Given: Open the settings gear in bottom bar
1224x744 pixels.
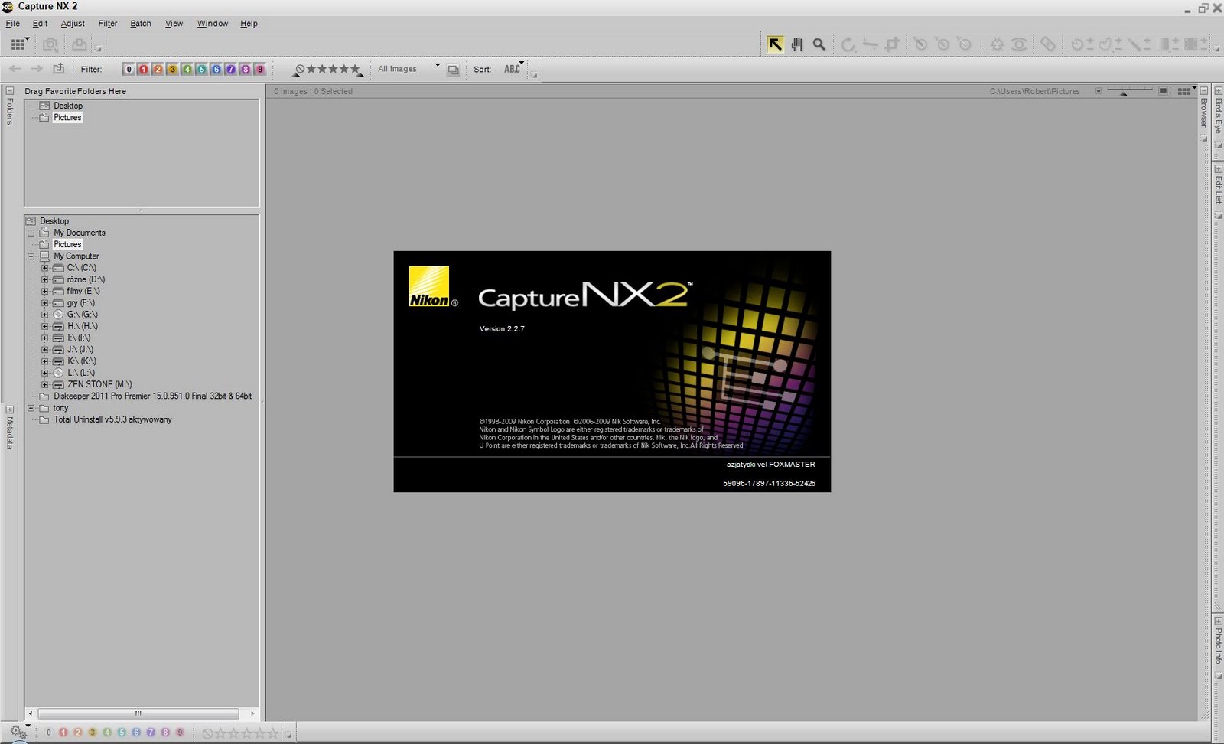Looking at the screenshot, I should coord(18,733).
